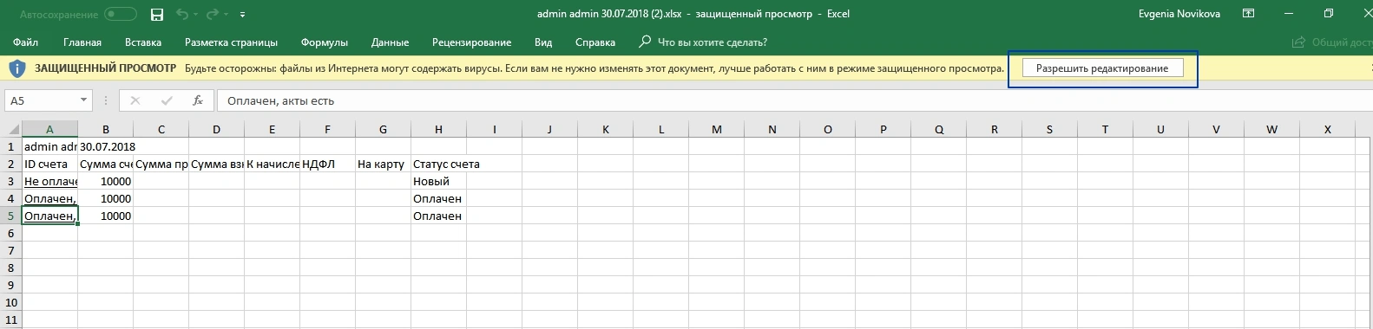Toggle the AutoSave switch

click(121, 14)
